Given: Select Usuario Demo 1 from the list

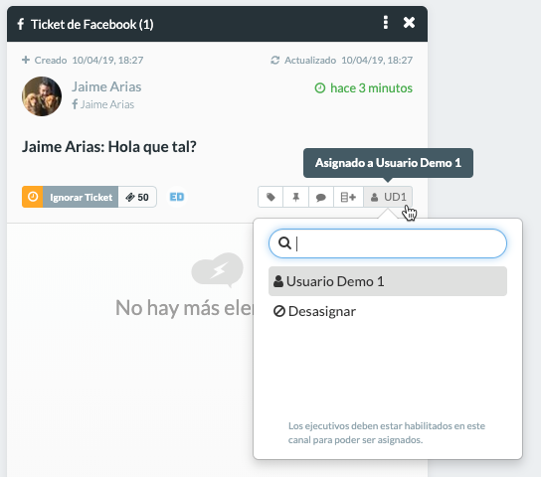Looking at the screenshot, I should tap(388, 281).
